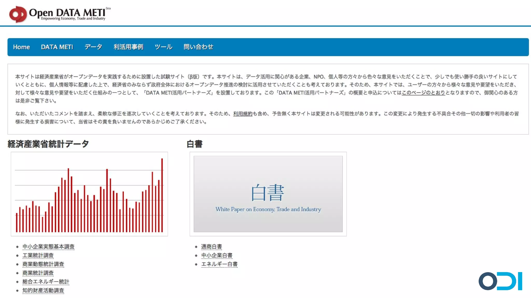Open the 商業統計調査 link
The width and height of the screenshot is (531, 298).
pyautogui.click(x=38, y=273)
